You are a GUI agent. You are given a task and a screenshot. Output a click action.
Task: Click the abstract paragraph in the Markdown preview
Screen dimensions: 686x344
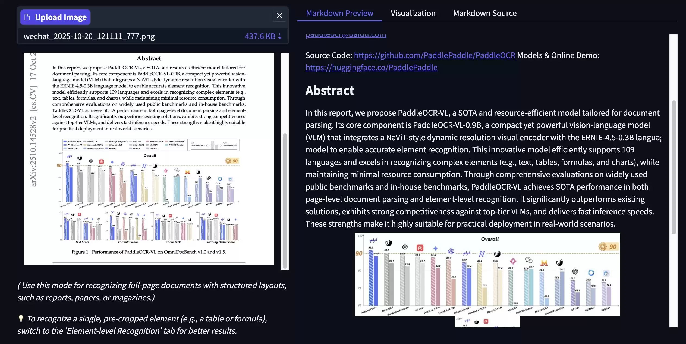click(x=483, y=168)
